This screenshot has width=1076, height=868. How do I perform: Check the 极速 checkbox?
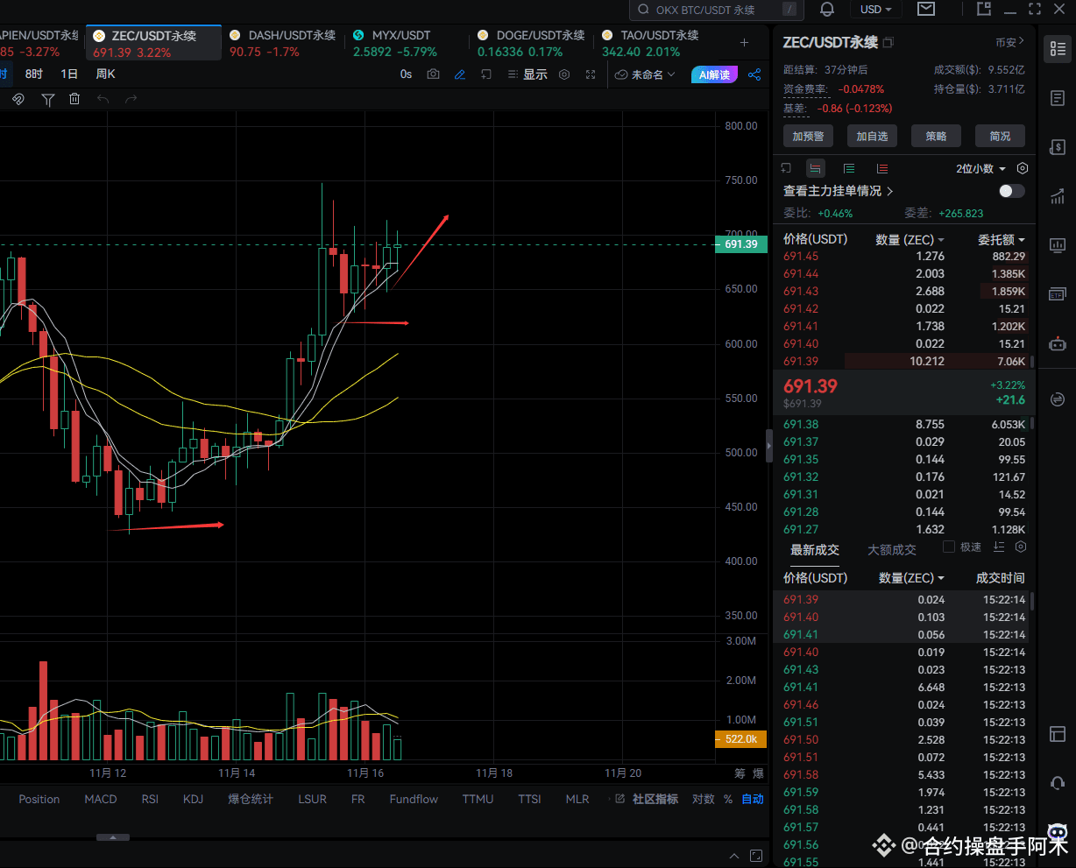pyautogui.click(x=948, y=547)
